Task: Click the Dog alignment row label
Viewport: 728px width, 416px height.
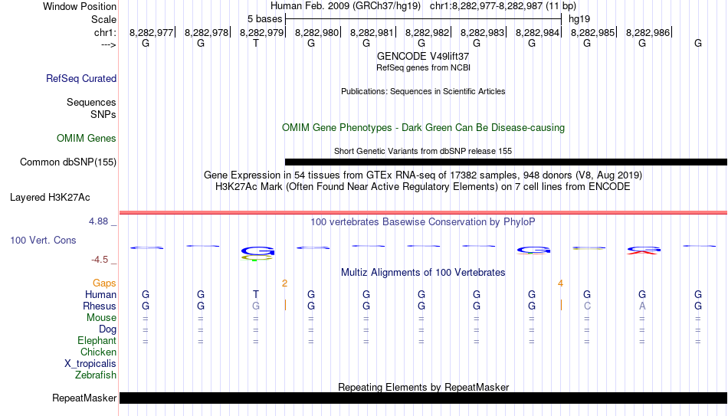Action: tap(107, 329)
